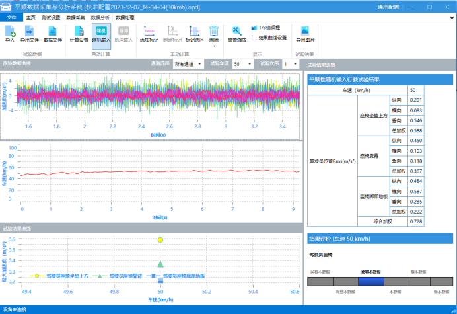Expand the 删除 delete dropdown arrow

click(x=214, y=46)
